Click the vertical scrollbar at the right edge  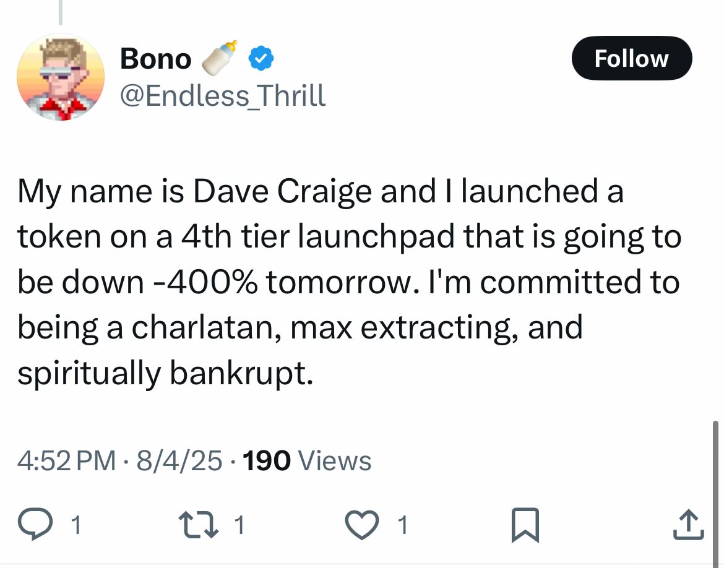tap(715, 492)
